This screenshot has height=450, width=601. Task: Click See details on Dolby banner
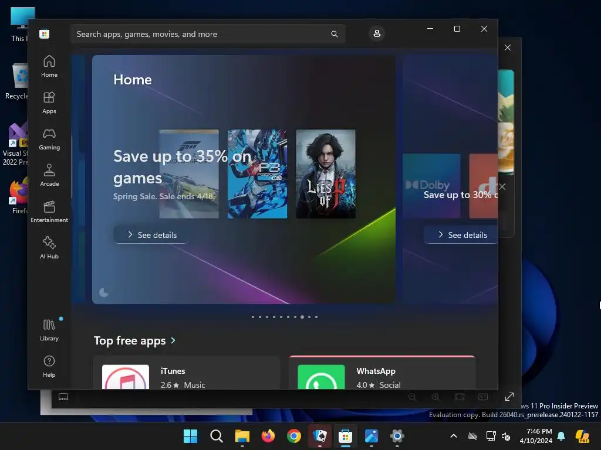pos(461,235)
